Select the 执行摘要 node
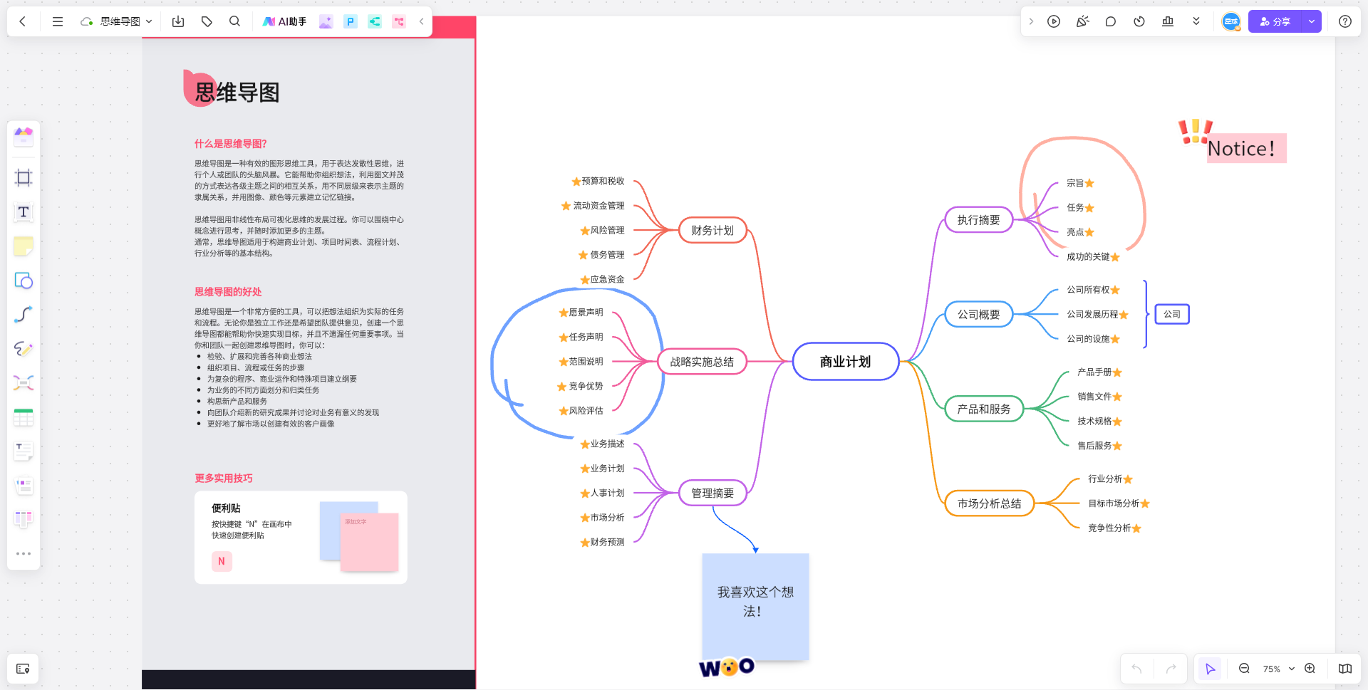The image size is (1368, 690). pyautogui.click(x=978, y=220)
